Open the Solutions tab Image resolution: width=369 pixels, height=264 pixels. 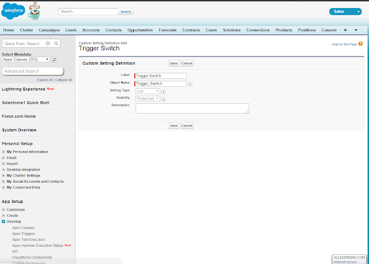click(x=232, y=30)
